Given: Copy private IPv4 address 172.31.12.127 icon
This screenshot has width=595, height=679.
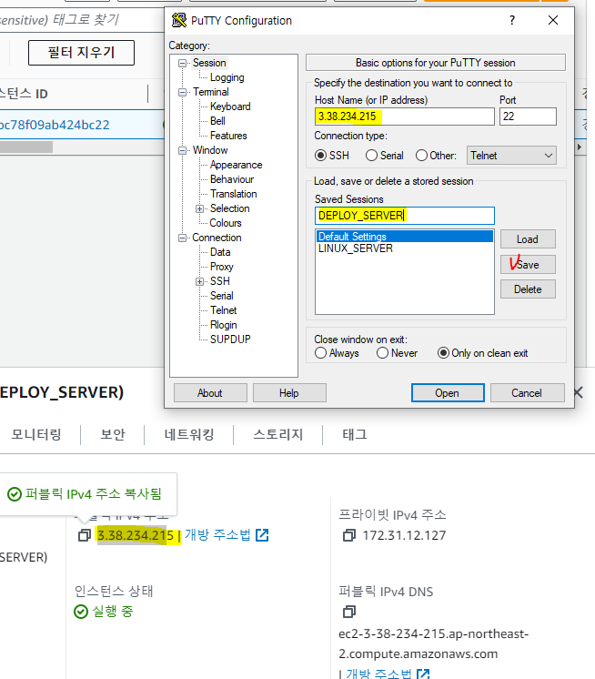Looking at the screenshot, I should [348, 535].
